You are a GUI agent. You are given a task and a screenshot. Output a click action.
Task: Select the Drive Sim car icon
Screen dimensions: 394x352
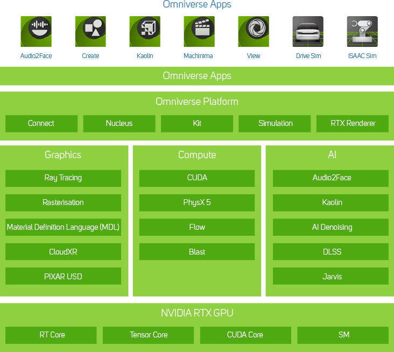point(308,31)
